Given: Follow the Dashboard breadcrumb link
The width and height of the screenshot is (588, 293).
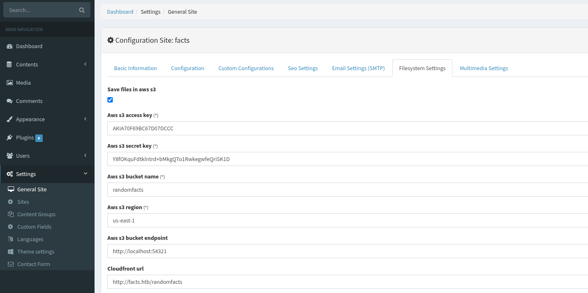Looking at the screenshot, I should pos(120,12).
